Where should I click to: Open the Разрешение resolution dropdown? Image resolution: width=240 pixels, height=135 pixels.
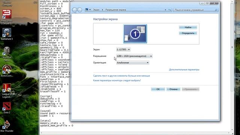point(134,56)
